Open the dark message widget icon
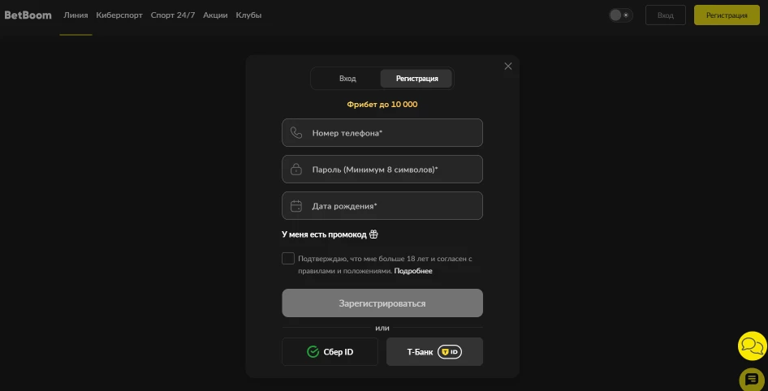Viewport: 768px width, 391px height. (752, 379)
